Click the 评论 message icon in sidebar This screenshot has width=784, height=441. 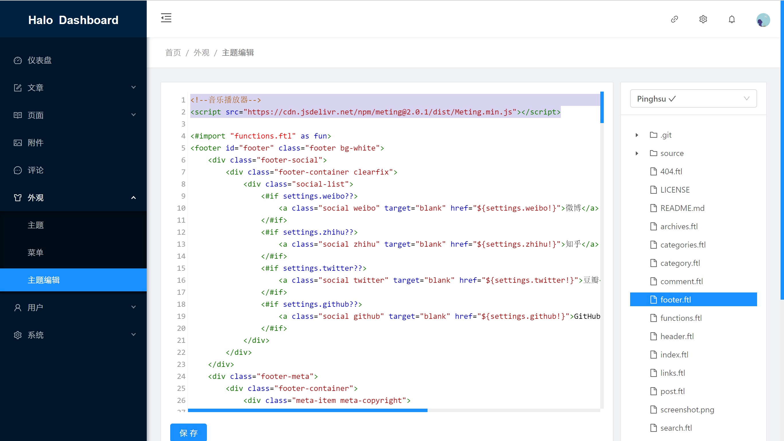(18, 170)
